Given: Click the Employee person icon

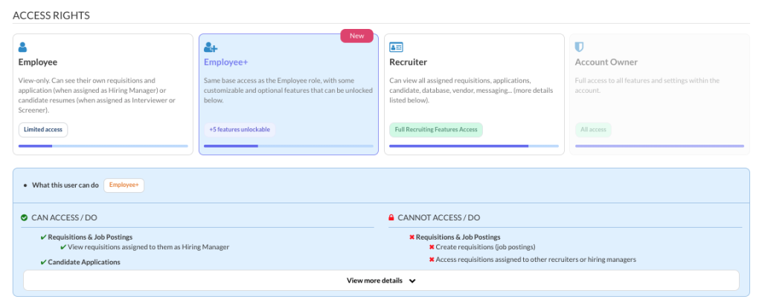Looking at the screenshot, I should click(x=23, y=47).
